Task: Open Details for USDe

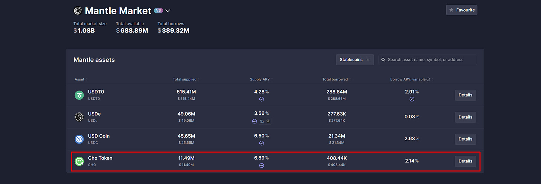Action: (465, 117)
